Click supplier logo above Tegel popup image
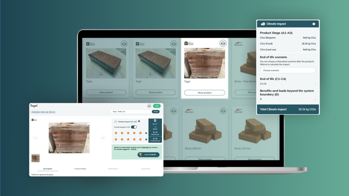This screenshot has height=196, width=349. click(34, 120)
